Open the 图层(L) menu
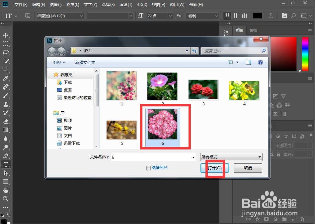315x224 pixels. 73,4
